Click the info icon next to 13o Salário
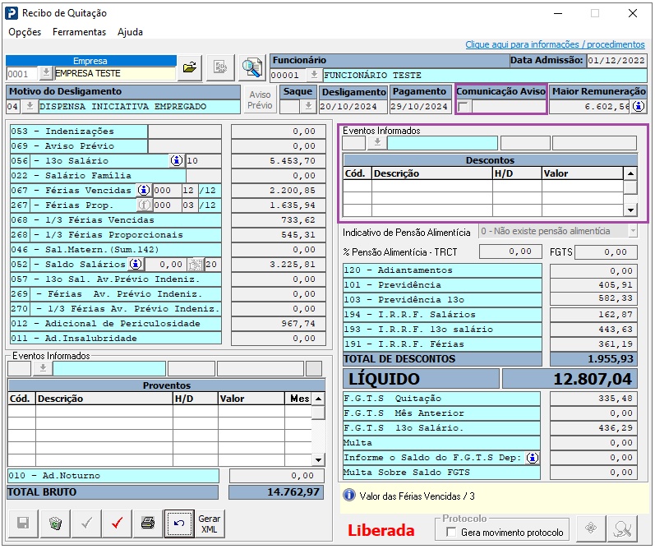The width and height of the screenshot is (655, 549). click(176, 160)
